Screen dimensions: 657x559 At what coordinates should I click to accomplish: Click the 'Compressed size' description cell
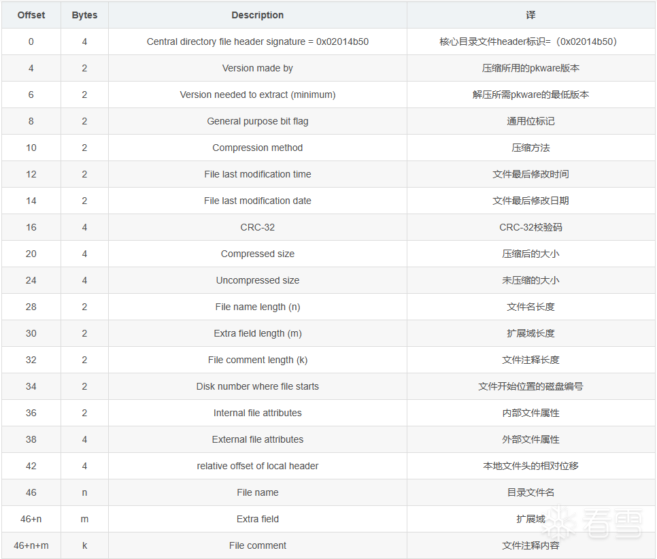coord(258,254)
